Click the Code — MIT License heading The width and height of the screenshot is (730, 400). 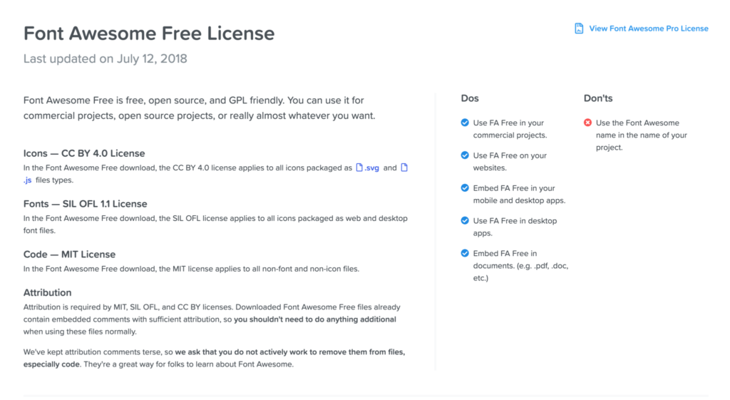pyautogui.click(x=69, y=255)
